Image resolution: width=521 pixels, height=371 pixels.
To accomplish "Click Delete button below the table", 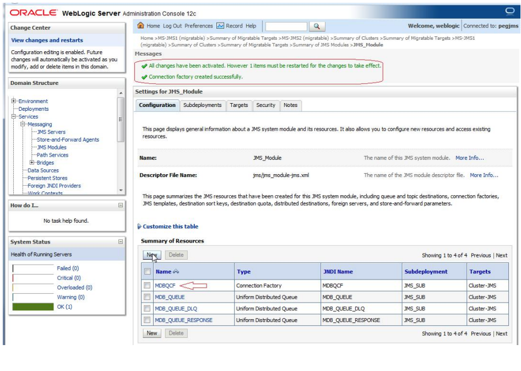I will pos(176,333).
